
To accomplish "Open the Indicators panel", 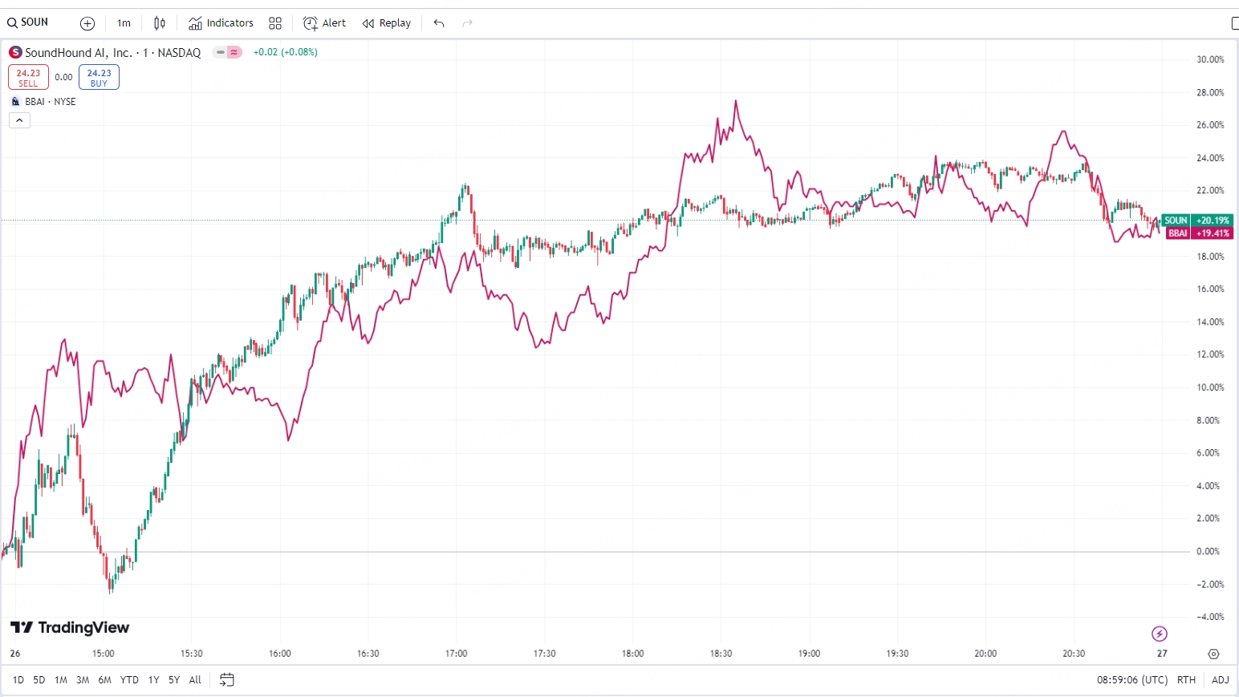I will click(x=221, y=23).
